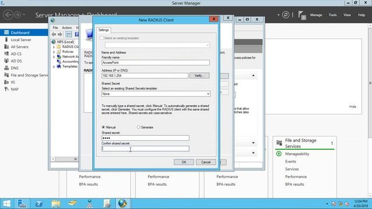Open the Windows Start button
372x209 pixels.
coord(6,204)
